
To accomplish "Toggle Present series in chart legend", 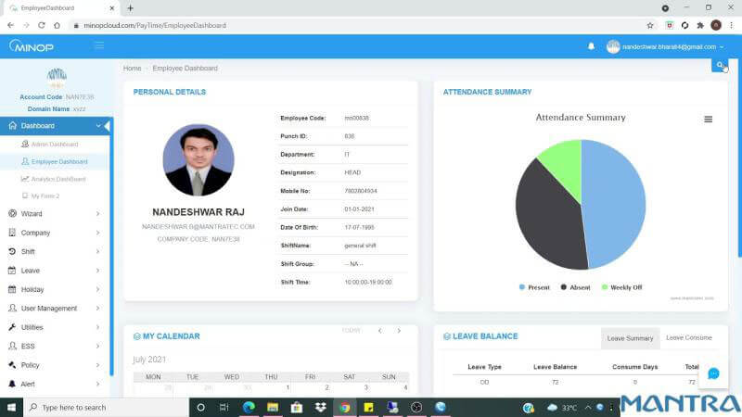I will (533, 287).
